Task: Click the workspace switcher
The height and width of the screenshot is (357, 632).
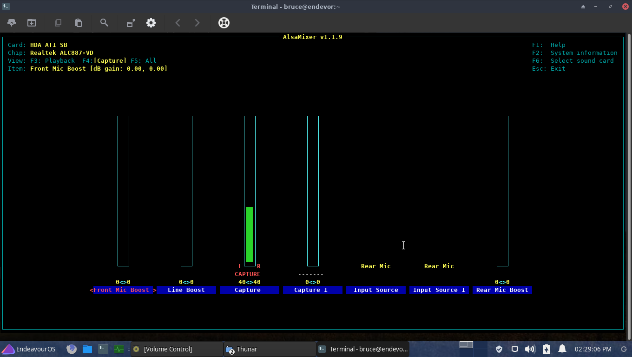Action: point(474,349)
